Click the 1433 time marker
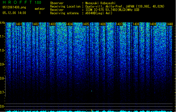The height and width of the screenshot is (112, 176). pyautogui.click(x=52, y=24)
